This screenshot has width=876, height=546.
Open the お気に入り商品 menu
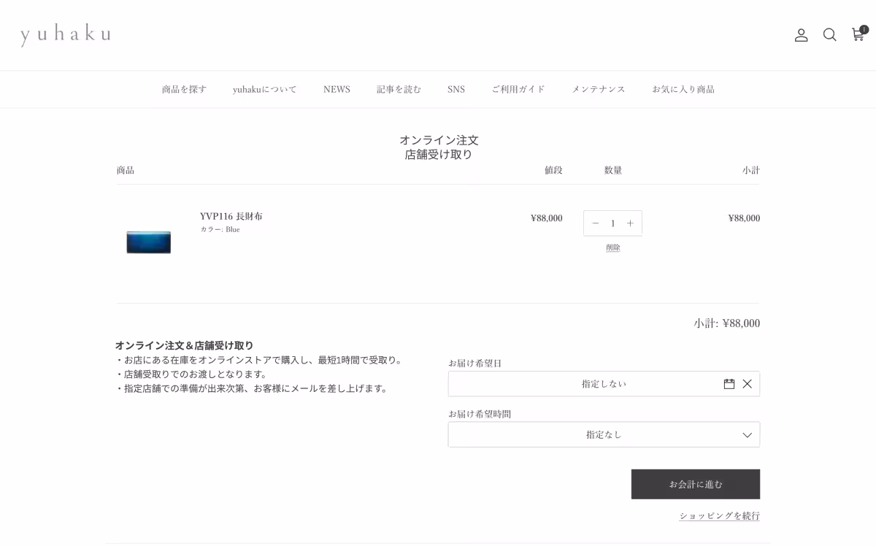point(684,89)
